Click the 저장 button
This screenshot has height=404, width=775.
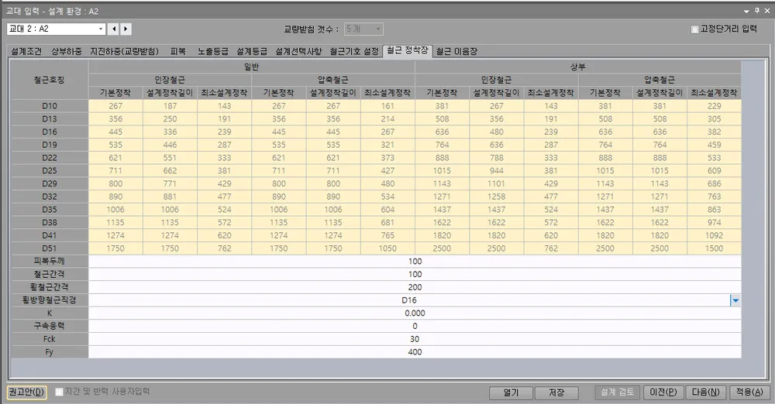point(556,392)
